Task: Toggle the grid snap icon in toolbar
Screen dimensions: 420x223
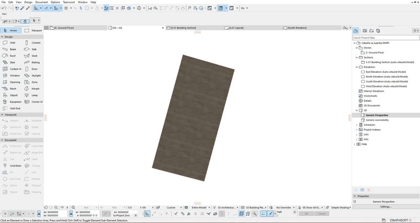Action: (x=66, y=8)
